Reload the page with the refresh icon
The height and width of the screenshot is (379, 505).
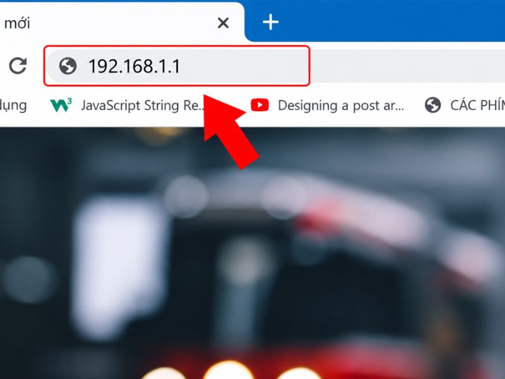tap(18, 66)
